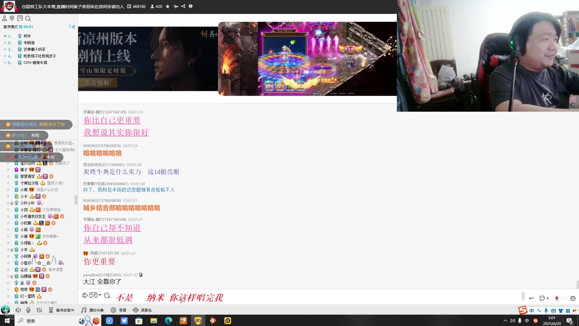The width and height of the screenshot is (579, 326).
Task: Click into the chat message input field
Action: click(x=317, y=297)
